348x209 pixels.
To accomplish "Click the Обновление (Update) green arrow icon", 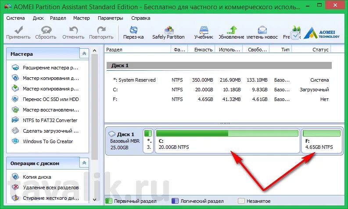I will point(232,30).
